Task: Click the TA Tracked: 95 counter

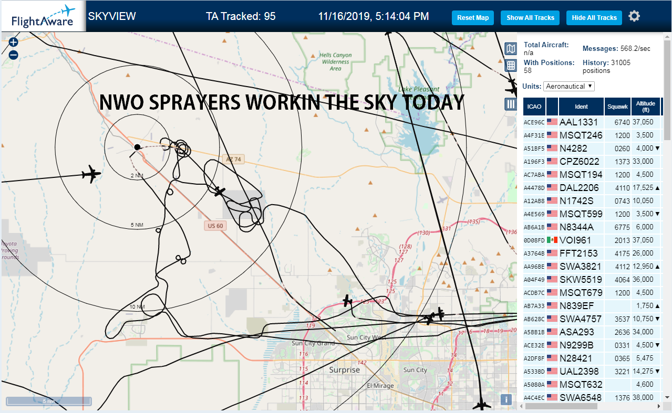Action: [x=241, y=16]
